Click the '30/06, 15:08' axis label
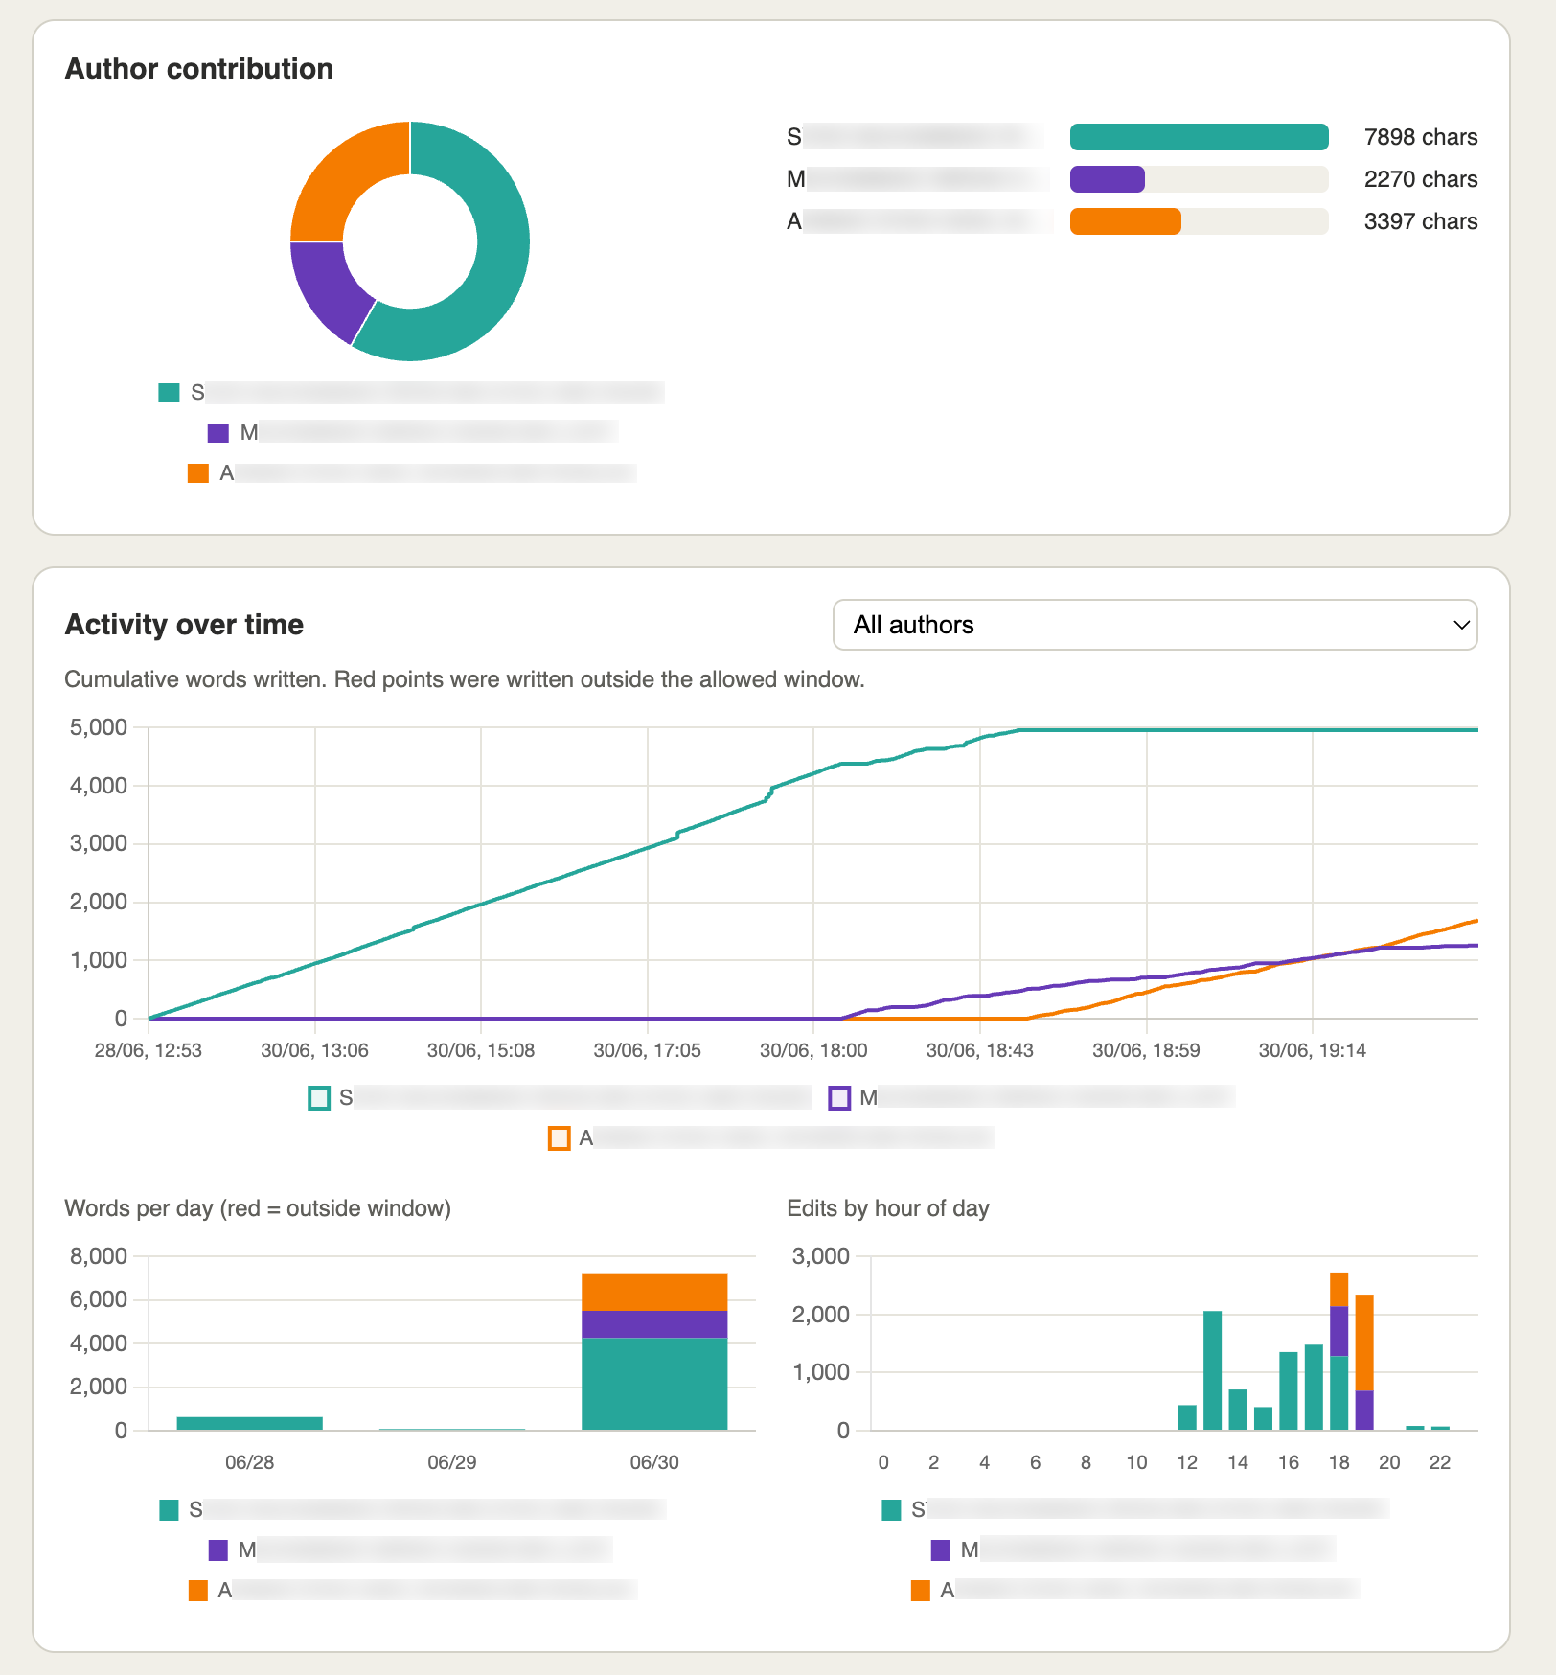The height and width of the screenshot is (1675, 1556). [481, 1050]
